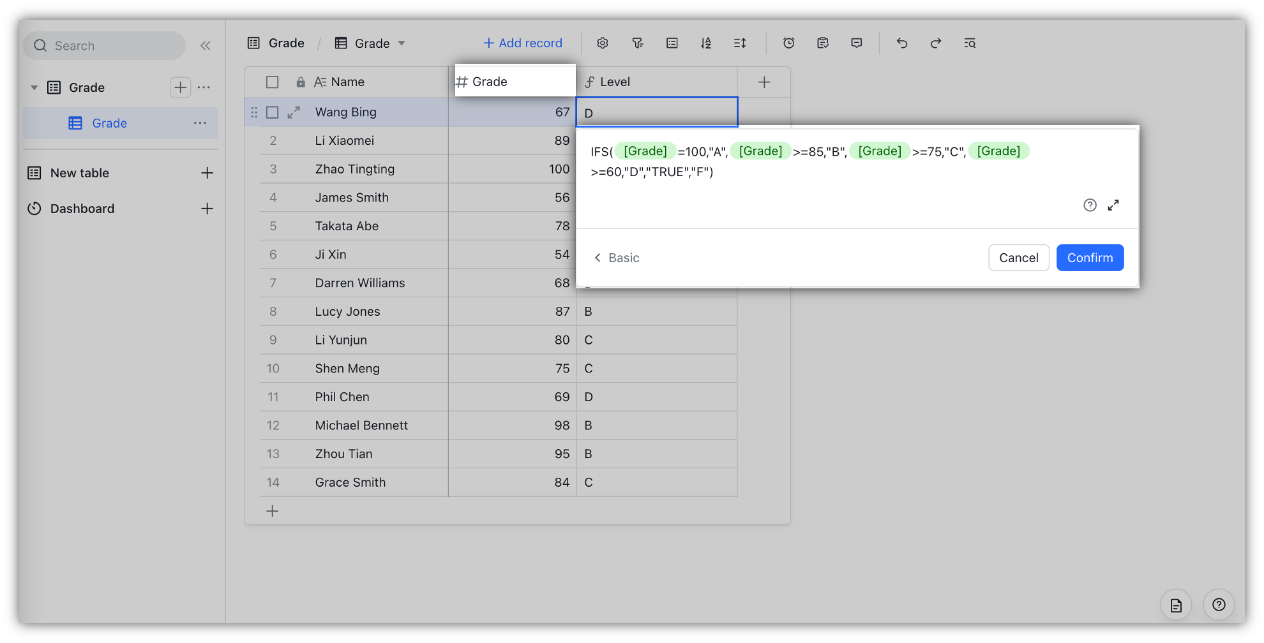The image size is (1264, 643).
Task: Select the Grade view in sidebar
Action: [x=109, y=123]
